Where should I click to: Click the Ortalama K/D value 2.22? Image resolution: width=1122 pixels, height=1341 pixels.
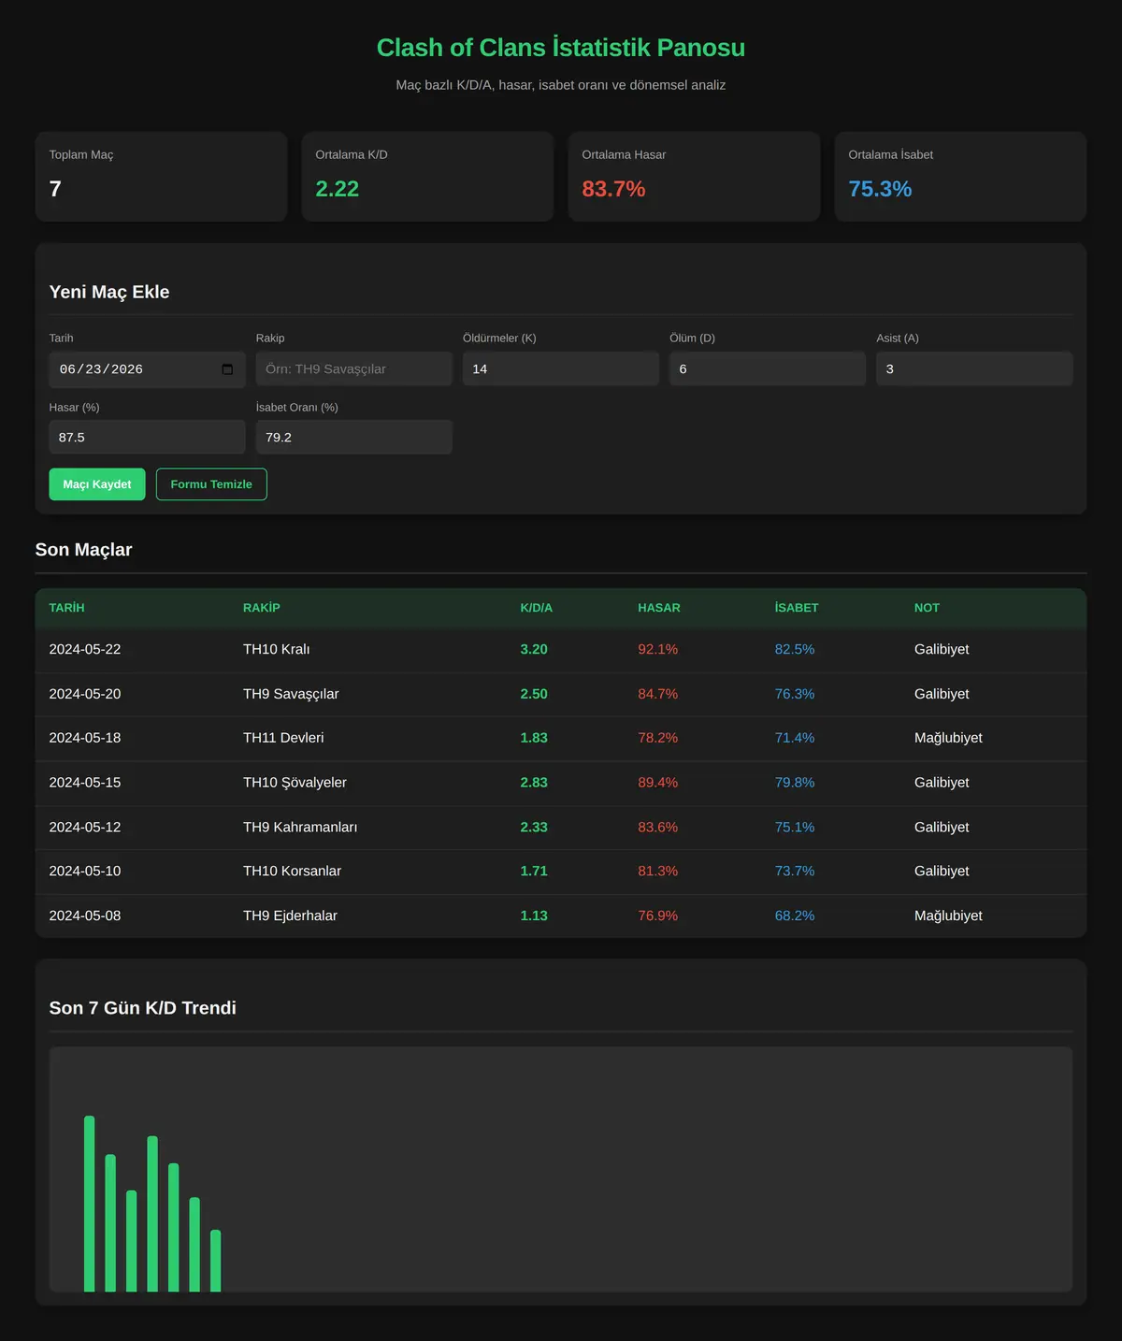338,189
